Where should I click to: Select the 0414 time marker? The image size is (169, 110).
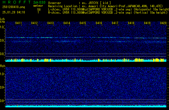pos(67,23)
